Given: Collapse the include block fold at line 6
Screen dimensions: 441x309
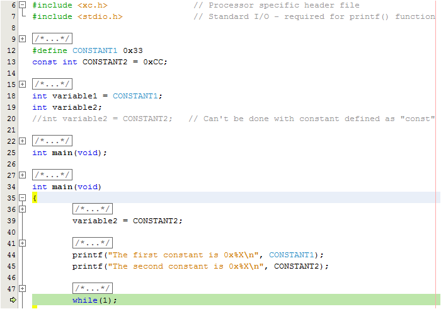Looking at the screenshot, I should click(x=23, y=5).
